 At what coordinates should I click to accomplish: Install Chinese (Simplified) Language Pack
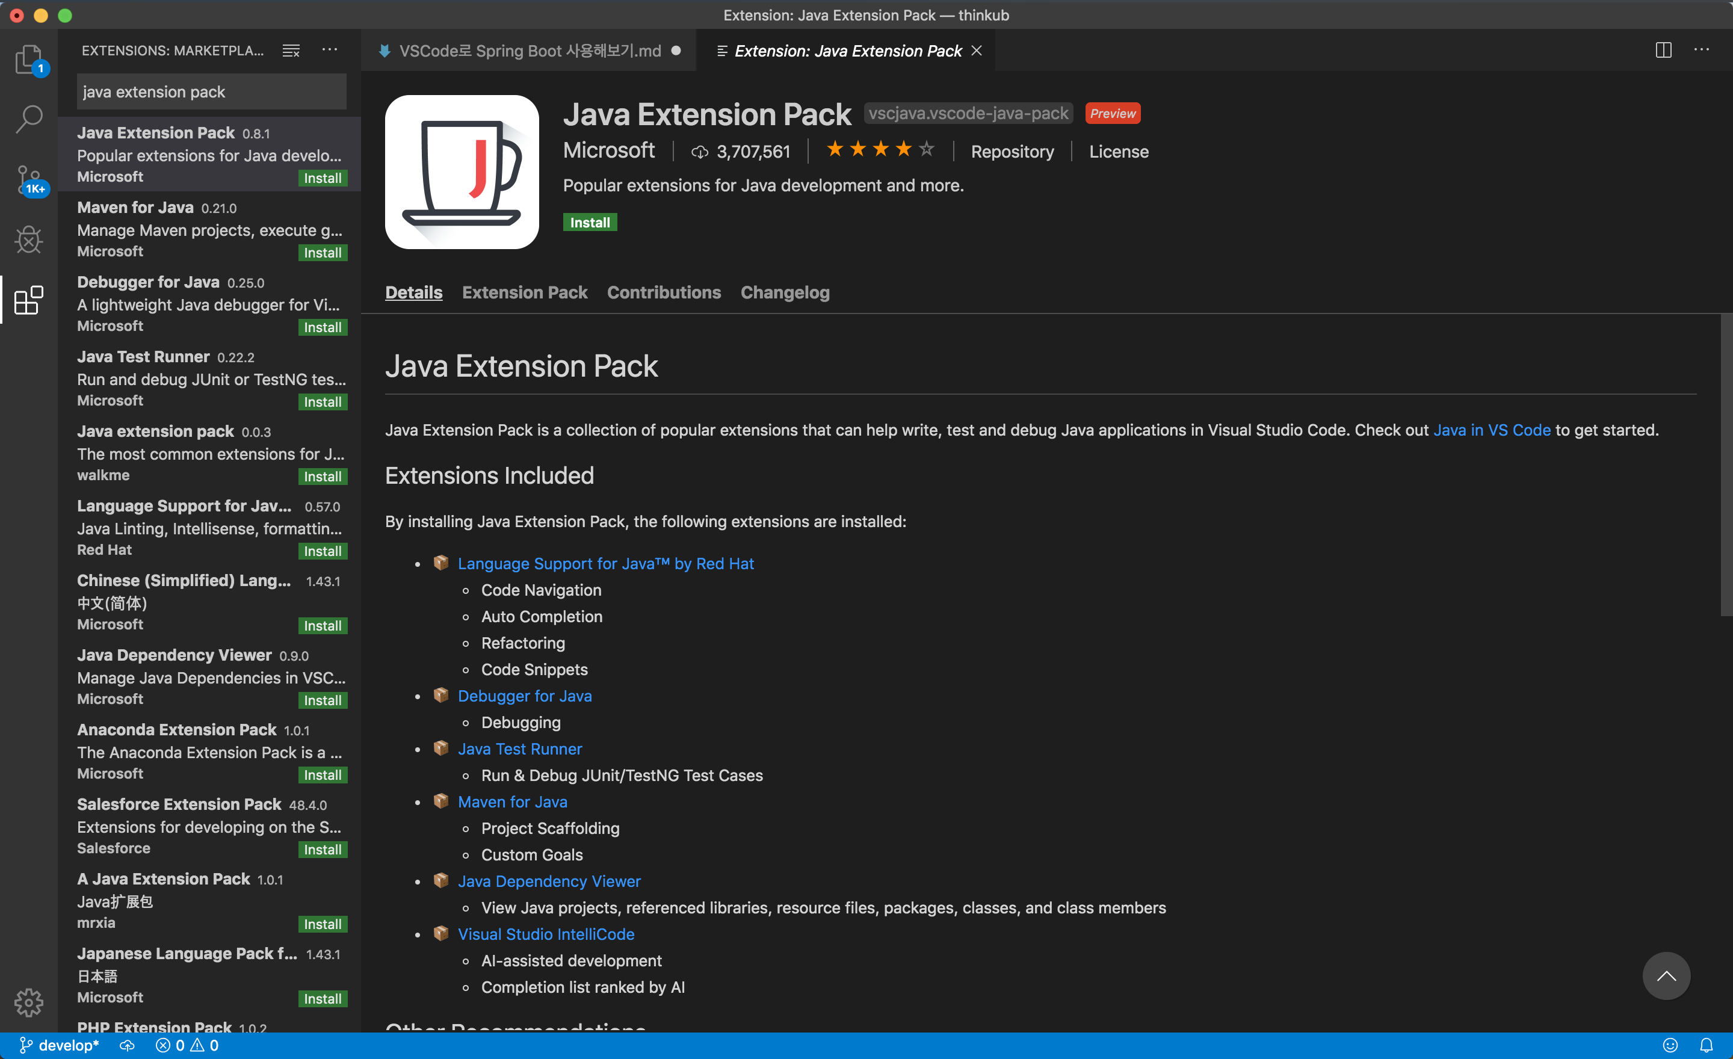click(x=323, y=626)
